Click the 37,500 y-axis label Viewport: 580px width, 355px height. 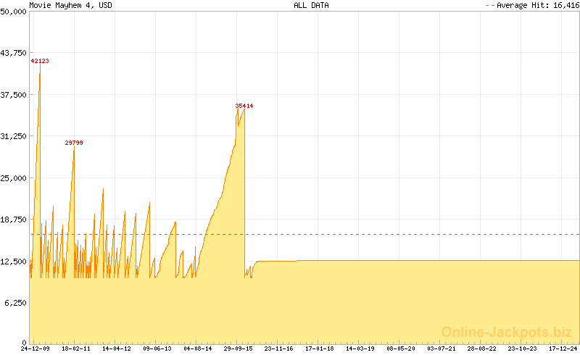point(14,95)
